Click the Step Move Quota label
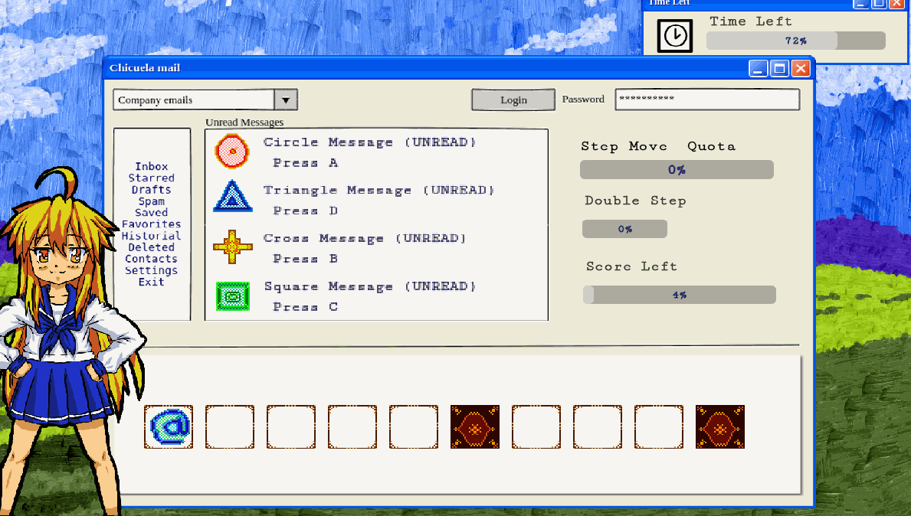The width and height of the screenshot is (911, 516). 658,146
